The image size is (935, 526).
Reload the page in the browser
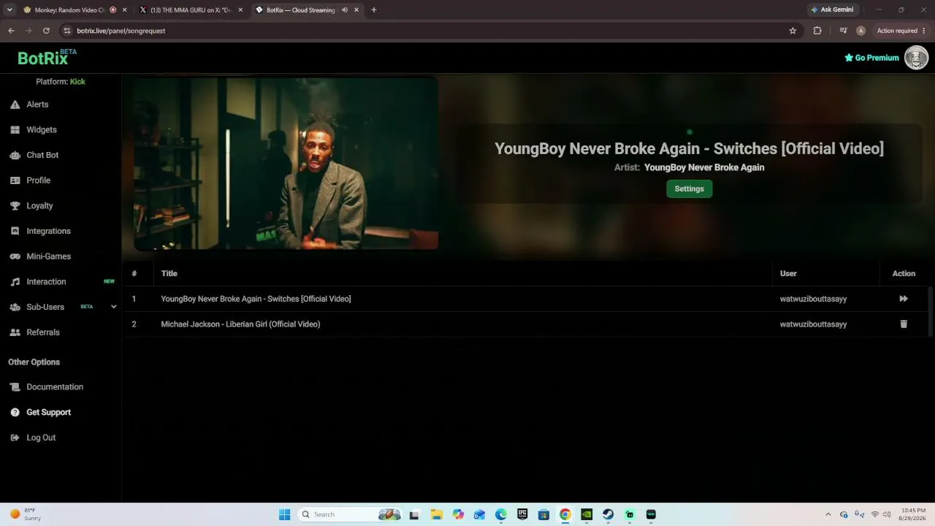(46, 31)
